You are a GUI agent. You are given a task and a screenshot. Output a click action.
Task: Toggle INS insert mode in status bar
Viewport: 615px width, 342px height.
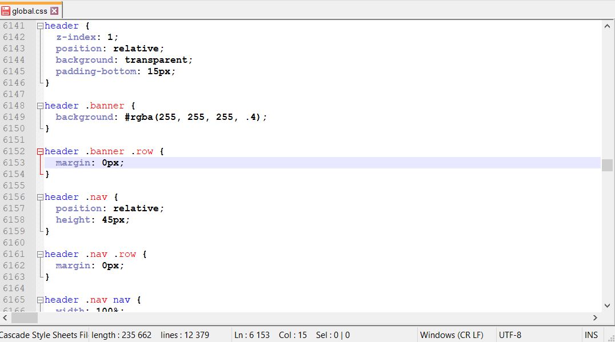click(x=591, y=335)
